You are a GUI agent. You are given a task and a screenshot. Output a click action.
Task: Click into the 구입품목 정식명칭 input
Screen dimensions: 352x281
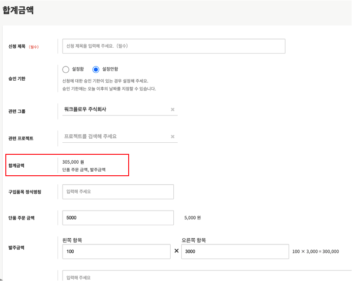point(118,192)
